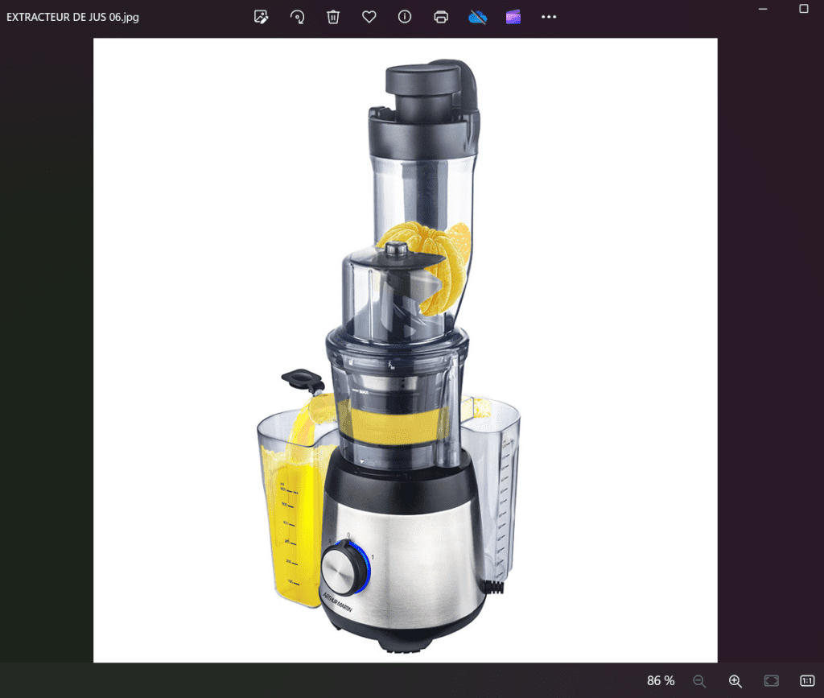824x698 pixels.
Task: Add photo to favorites with the heart
Action: point(369,17)
